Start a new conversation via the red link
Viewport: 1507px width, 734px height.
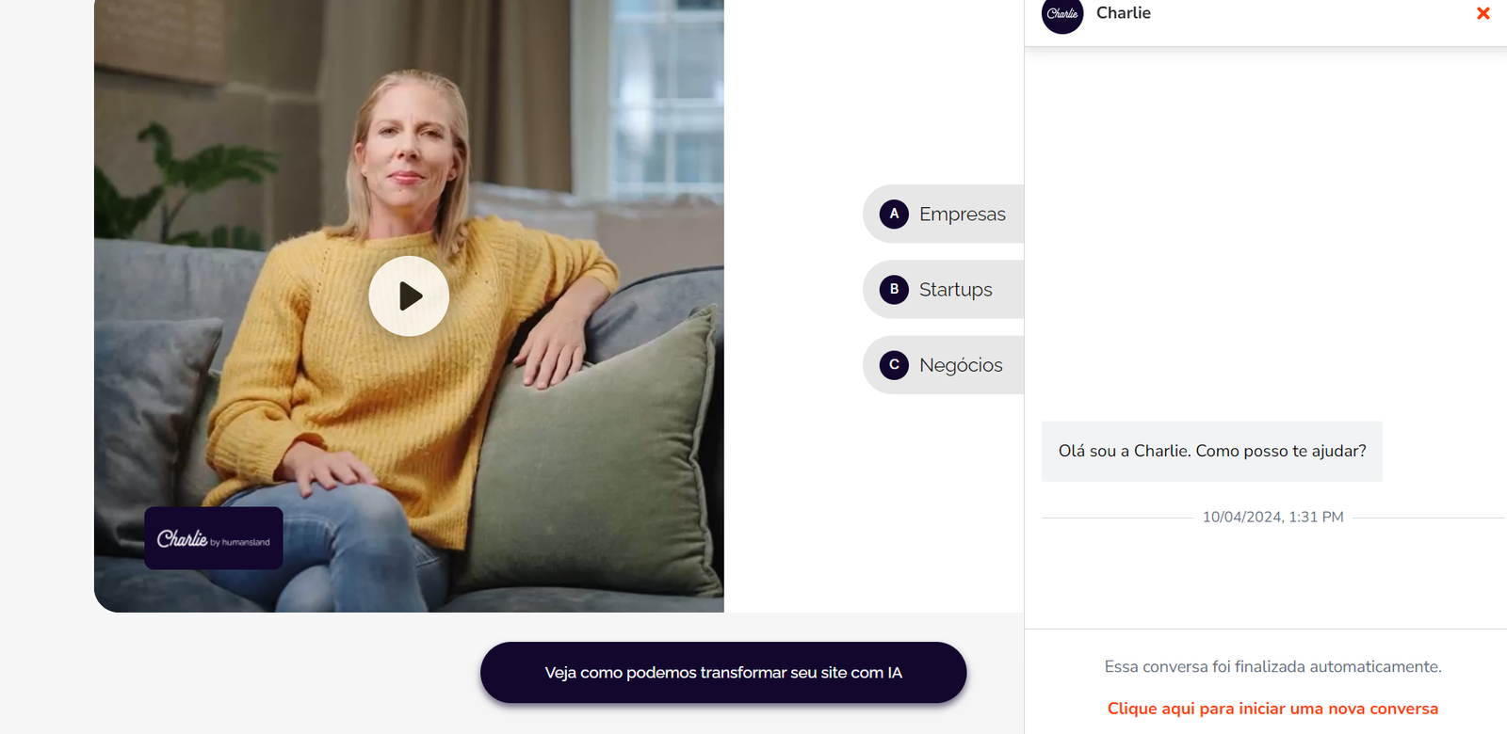pos(1272,709)
